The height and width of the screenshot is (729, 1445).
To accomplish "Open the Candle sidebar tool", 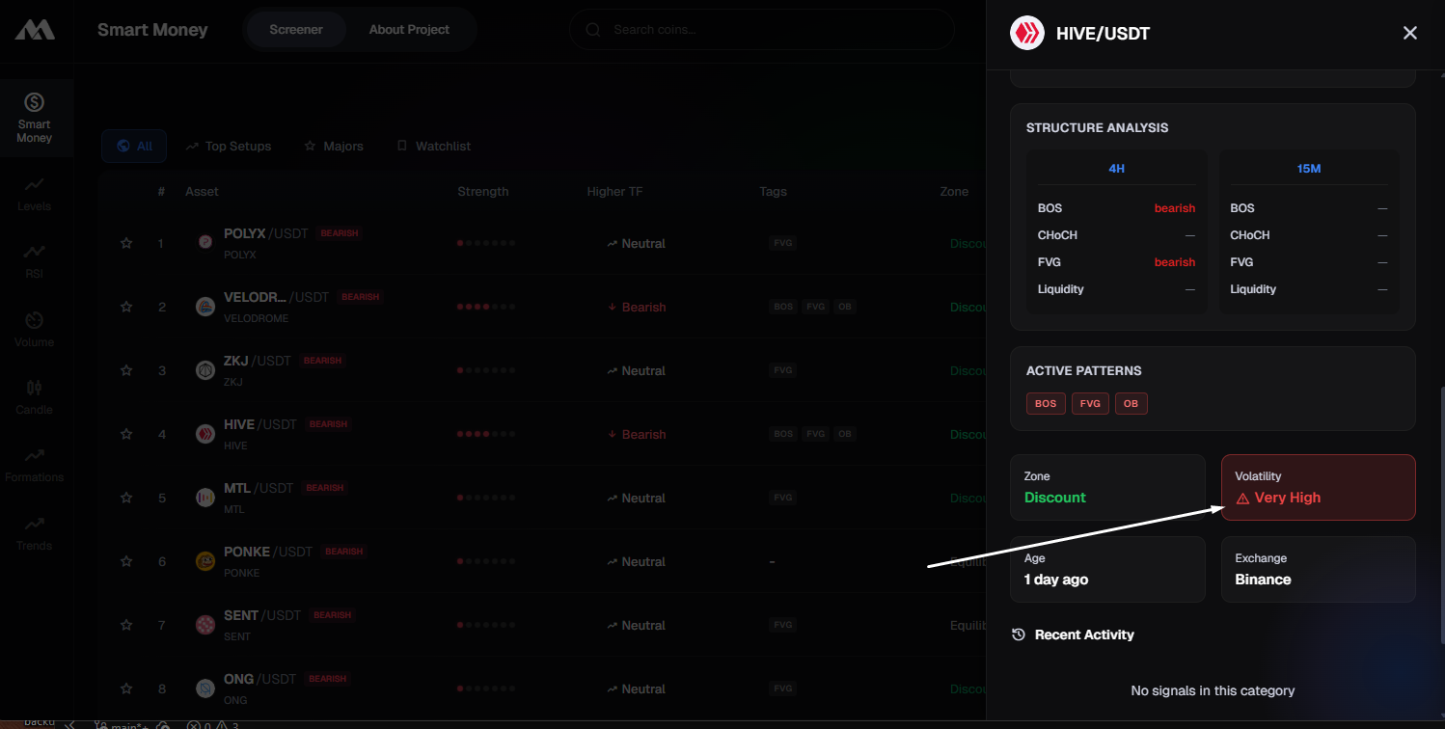I will coord(35,396).
